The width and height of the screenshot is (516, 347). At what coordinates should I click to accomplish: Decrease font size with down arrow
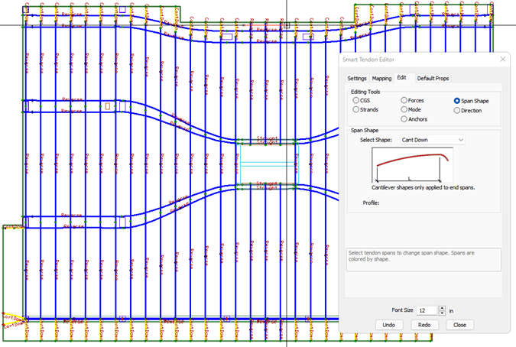click(x=443, y=313)
